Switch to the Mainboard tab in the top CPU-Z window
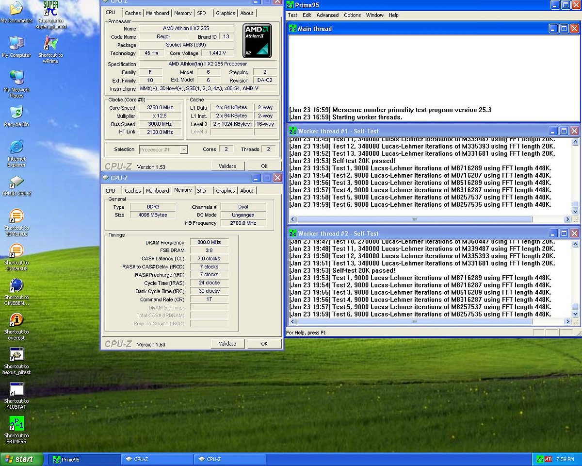 [158, 13]
